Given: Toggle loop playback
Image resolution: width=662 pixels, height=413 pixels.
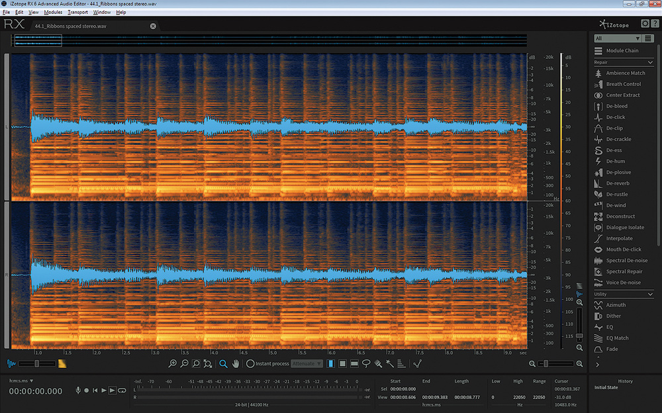Looking at the screenshot, I should click(122, 390).
